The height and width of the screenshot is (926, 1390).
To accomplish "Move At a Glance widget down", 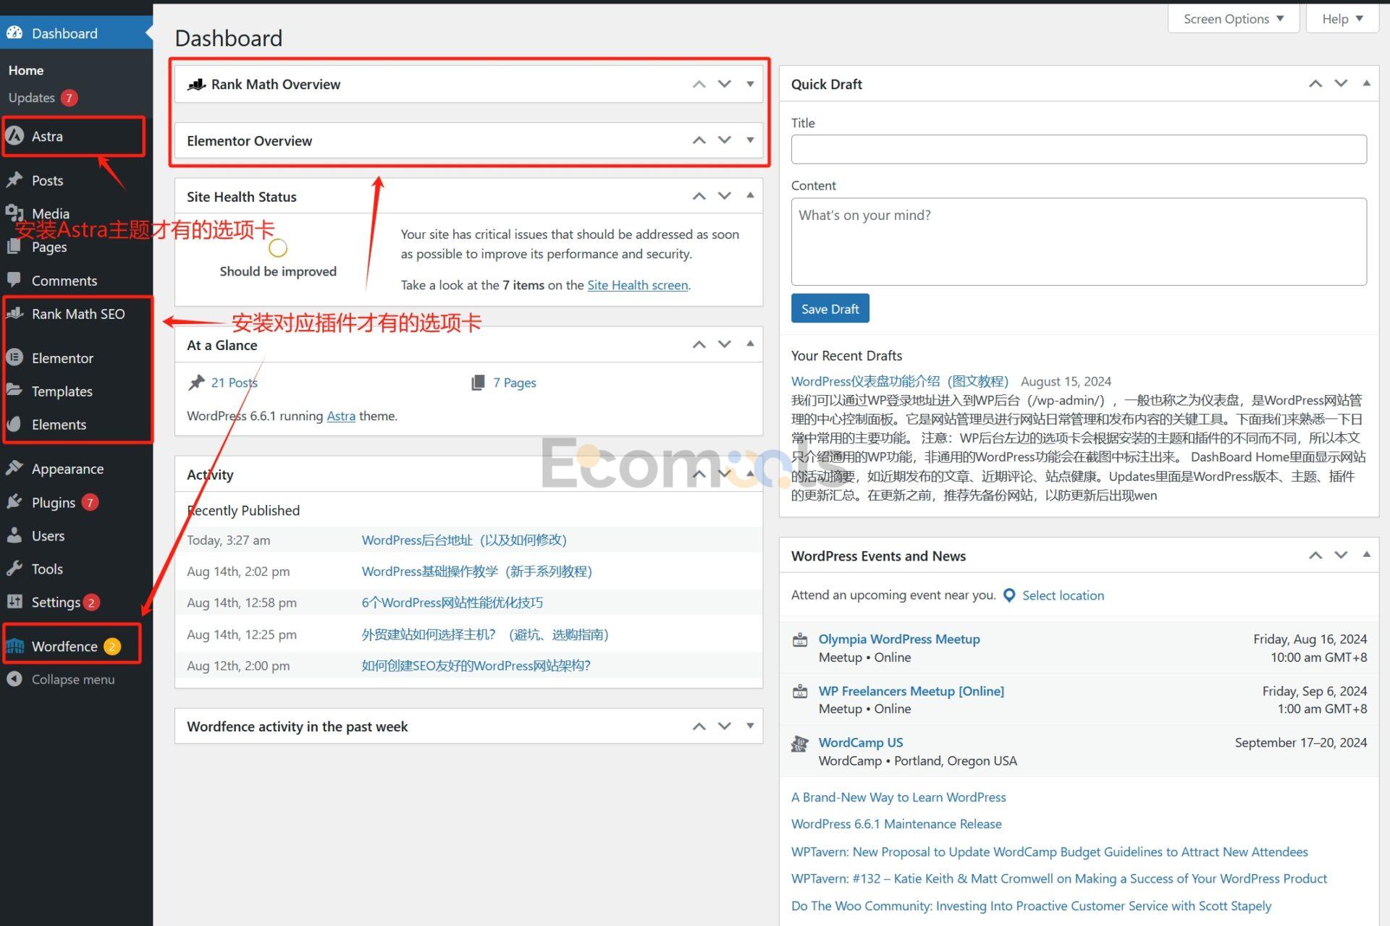I will (x=725, y=344).
